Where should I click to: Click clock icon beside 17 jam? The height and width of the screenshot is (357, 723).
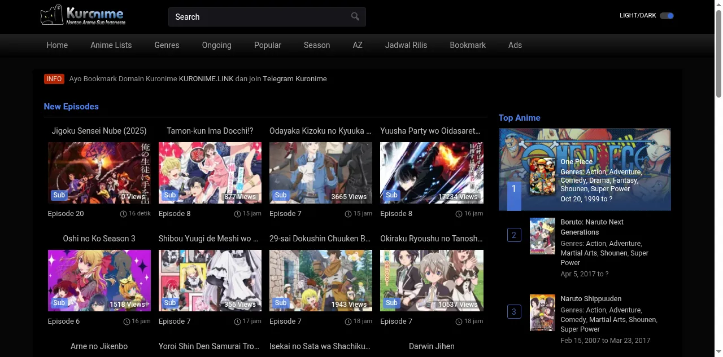click(x=238, y=321)
